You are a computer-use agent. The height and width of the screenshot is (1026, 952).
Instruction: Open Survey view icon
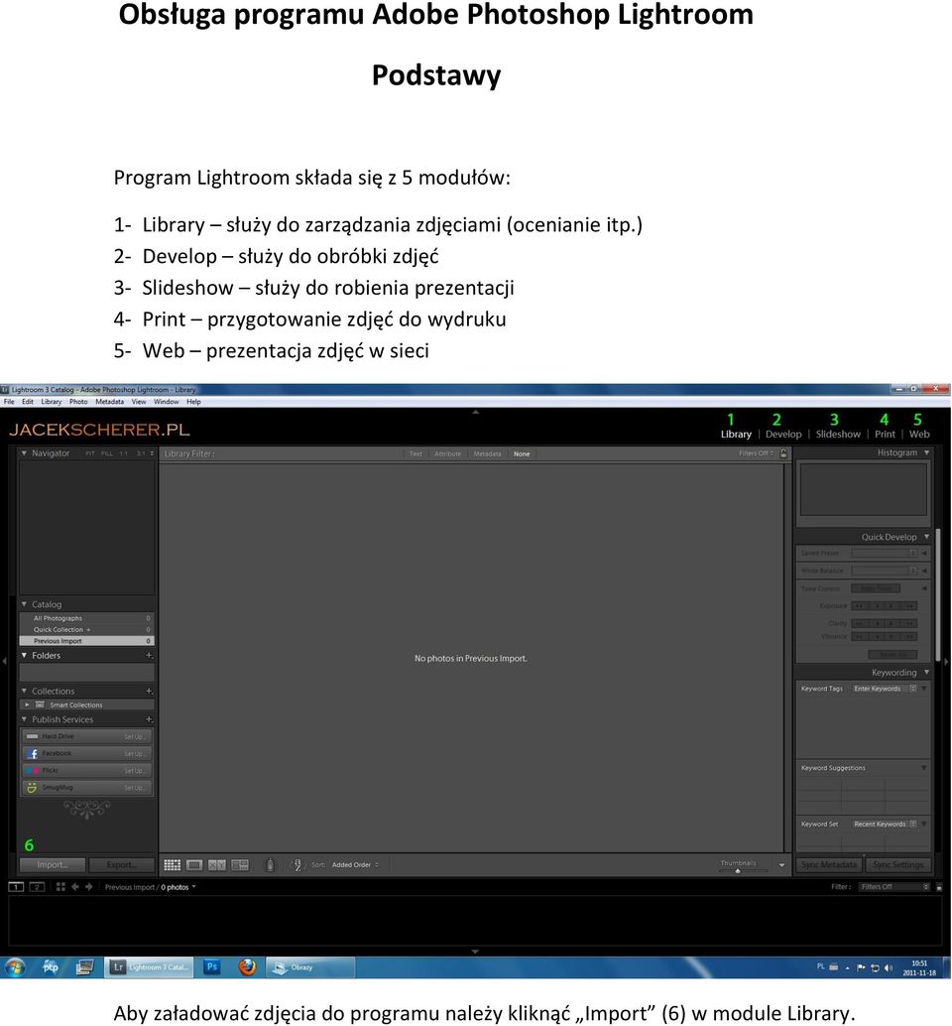point(240,865)
